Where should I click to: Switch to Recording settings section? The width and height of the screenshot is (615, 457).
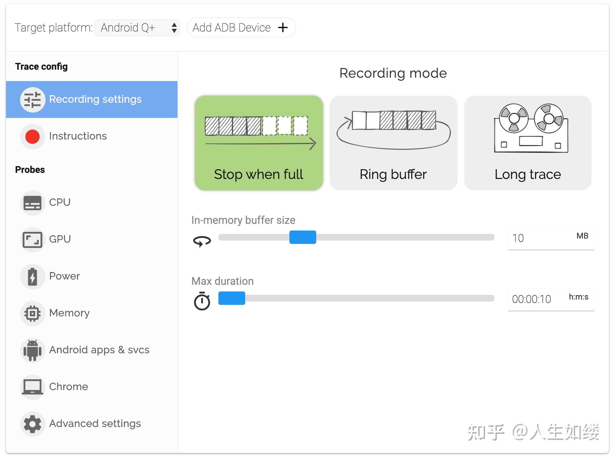click(95, 99)
